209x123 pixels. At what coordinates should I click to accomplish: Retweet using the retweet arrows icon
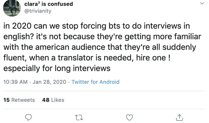coord(79,118)
